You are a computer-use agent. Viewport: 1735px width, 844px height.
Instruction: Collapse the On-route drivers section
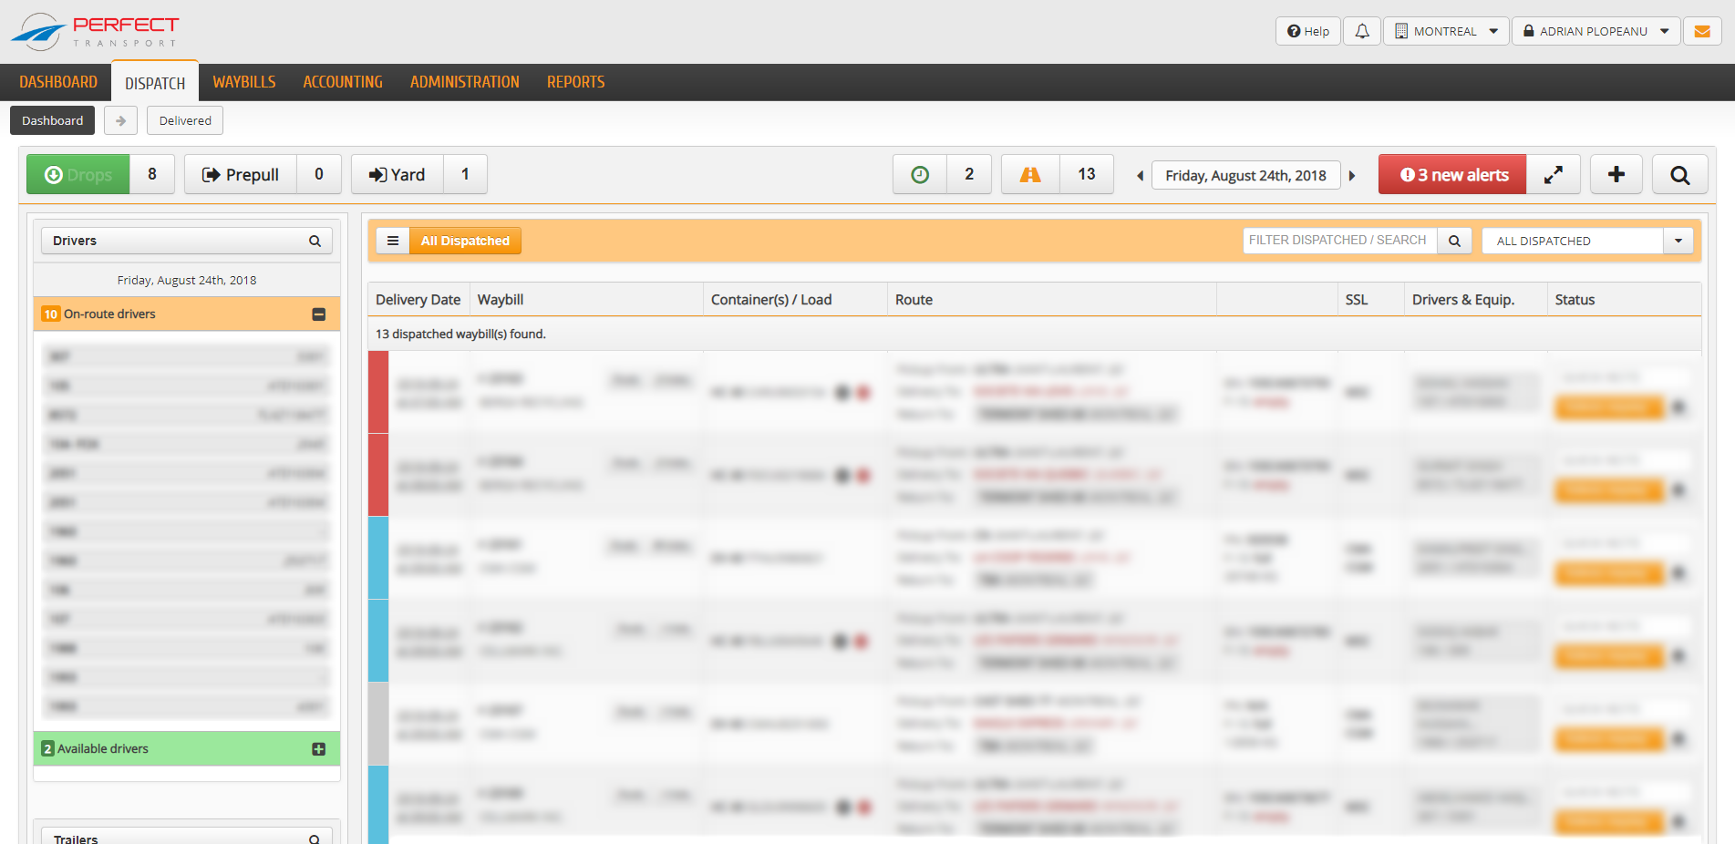[318, 314]
